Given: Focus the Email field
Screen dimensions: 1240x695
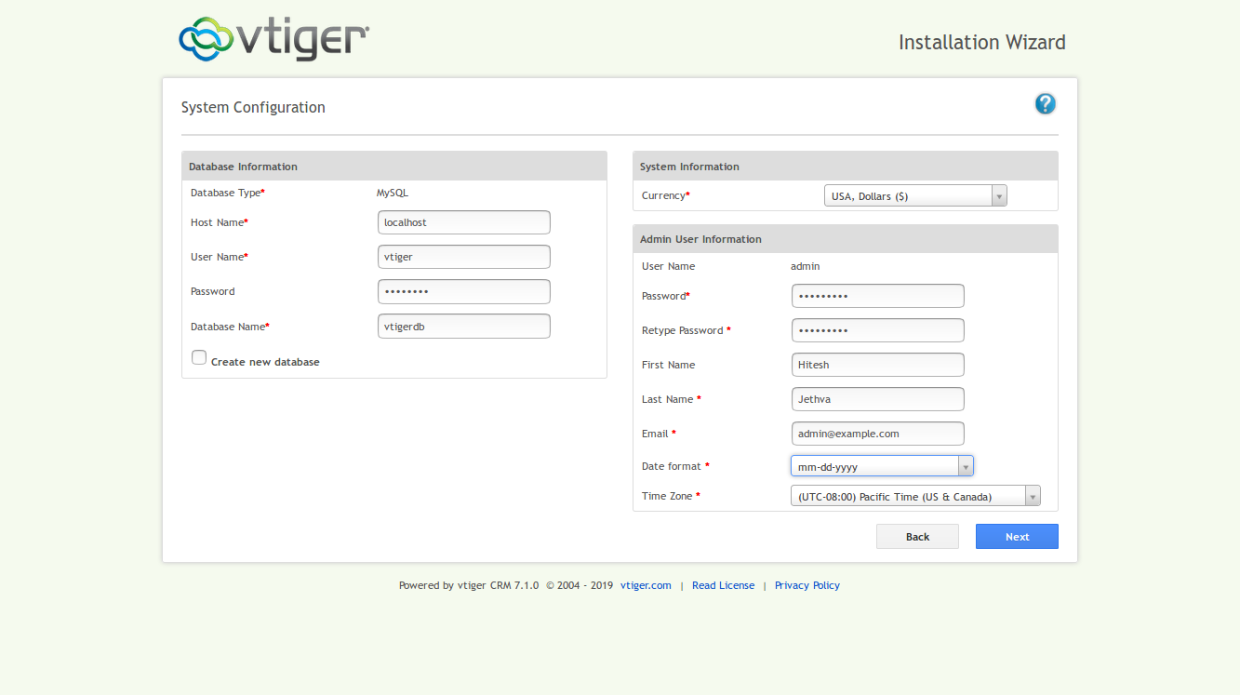Looking at the screenshot, I should click(x=878, y=434).
